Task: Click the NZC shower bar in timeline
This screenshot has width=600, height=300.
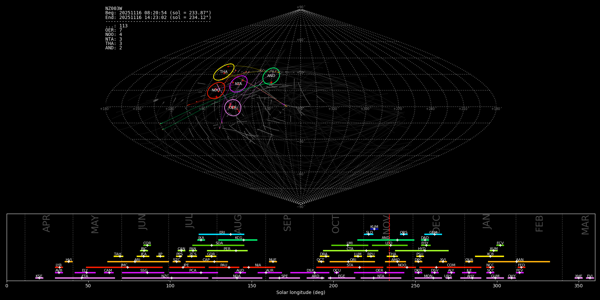Action: pos(165,278)
